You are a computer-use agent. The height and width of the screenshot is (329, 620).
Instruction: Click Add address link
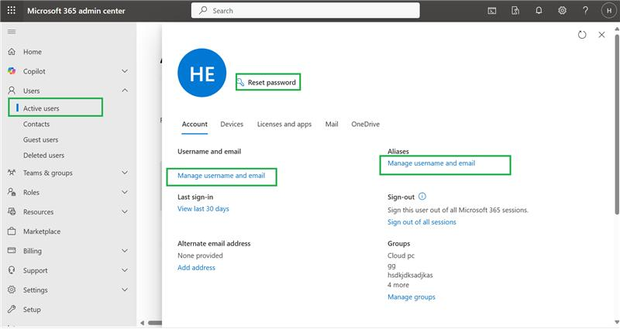point(196,267)
